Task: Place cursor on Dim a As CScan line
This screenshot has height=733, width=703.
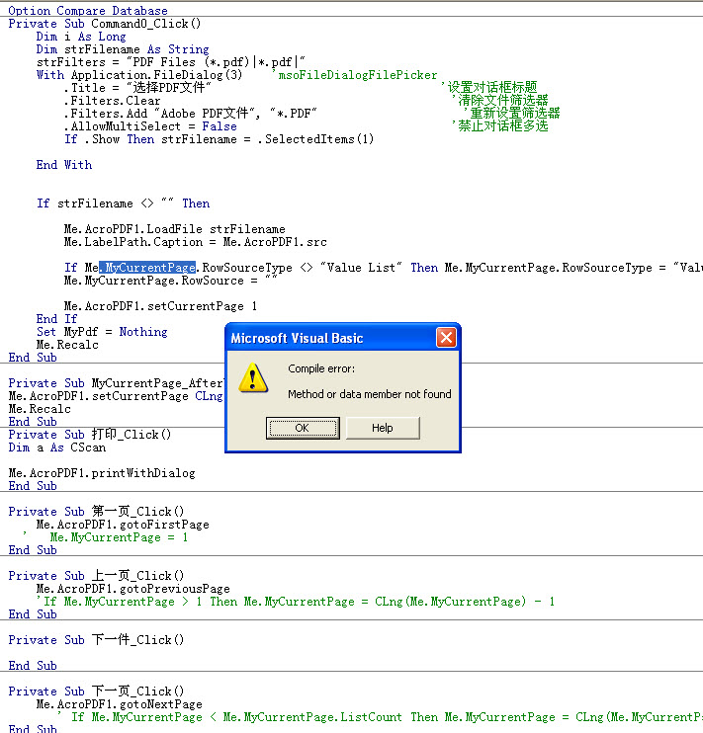Action: (x=56, y=448)
